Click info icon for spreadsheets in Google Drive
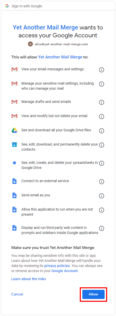The image size is (116, 316). click(102, 163)
